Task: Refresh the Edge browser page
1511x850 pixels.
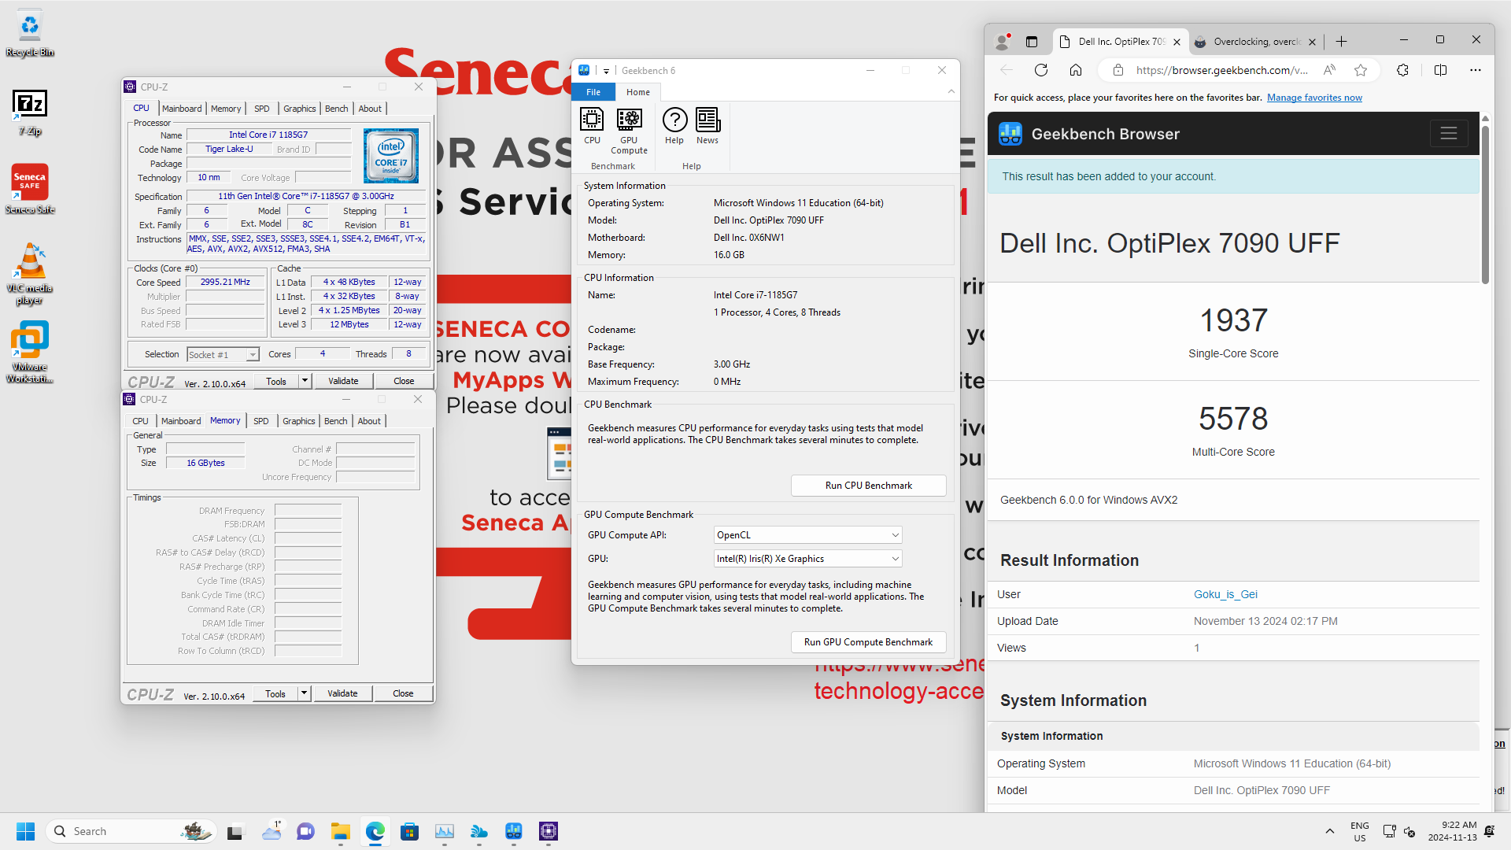Action: [1041, 70]
